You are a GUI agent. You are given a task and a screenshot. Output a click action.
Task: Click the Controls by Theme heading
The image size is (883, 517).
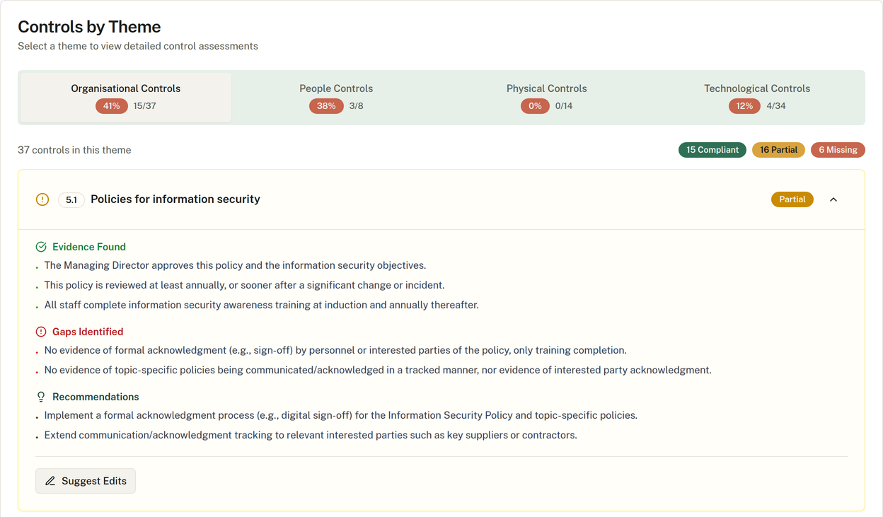click(x=89, y=27)
